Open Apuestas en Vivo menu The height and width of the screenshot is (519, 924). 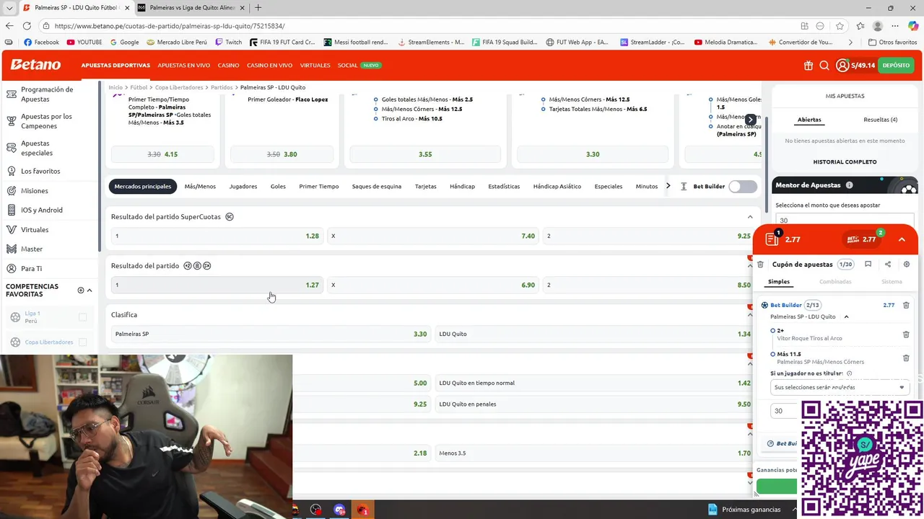(x=184, y=66)
